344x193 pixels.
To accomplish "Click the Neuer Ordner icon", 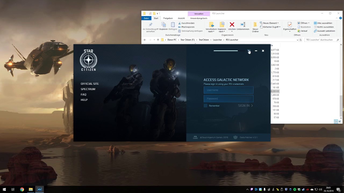I will [255, 25].
